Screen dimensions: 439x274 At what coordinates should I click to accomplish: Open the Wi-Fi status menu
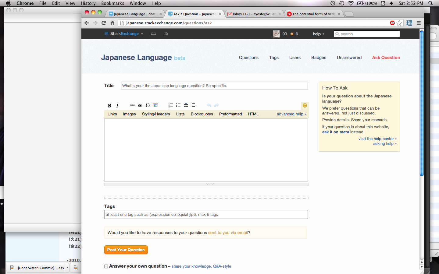pyautogui.click(x=351, y=3)
